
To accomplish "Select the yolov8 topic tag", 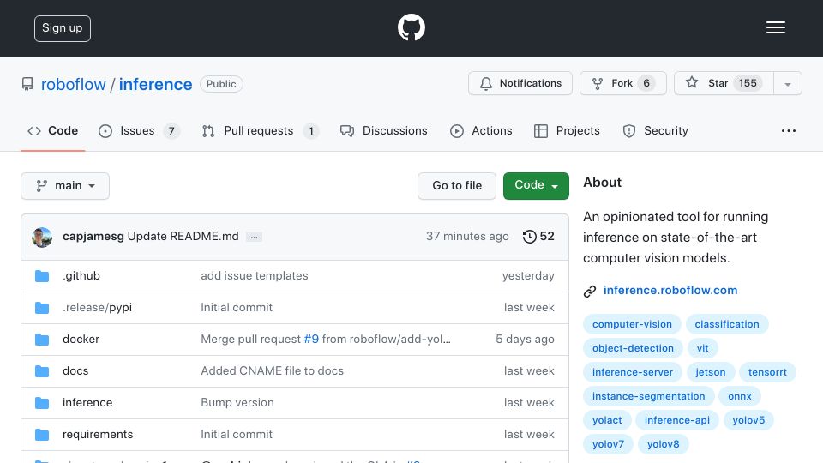I will [x=663, y=444].
